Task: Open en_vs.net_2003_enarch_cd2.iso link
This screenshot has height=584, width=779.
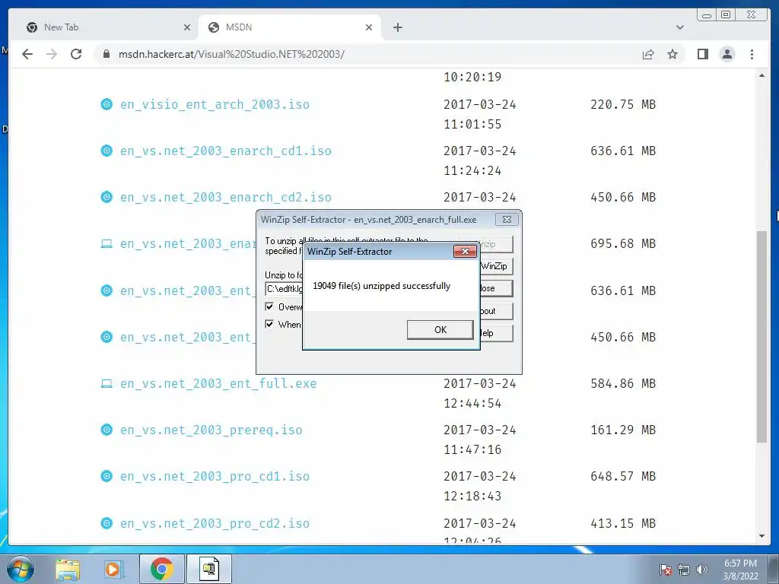Action: (225, 198)
